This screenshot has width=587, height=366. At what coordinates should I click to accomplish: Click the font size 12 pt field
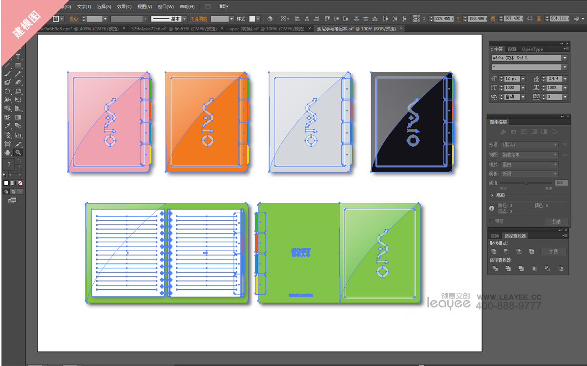coord(510,79)
